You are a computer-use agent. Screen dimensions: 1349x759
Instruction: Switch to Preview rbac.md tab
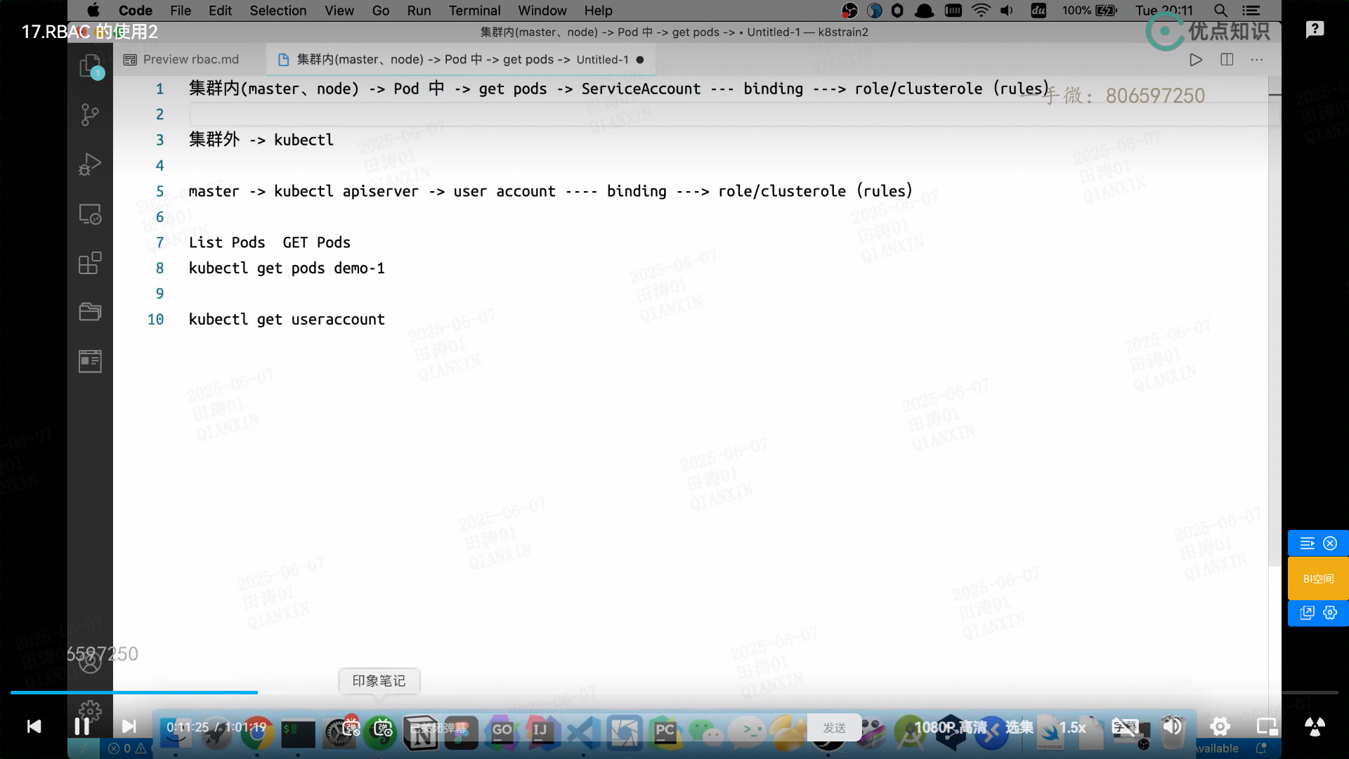point(183,60)
